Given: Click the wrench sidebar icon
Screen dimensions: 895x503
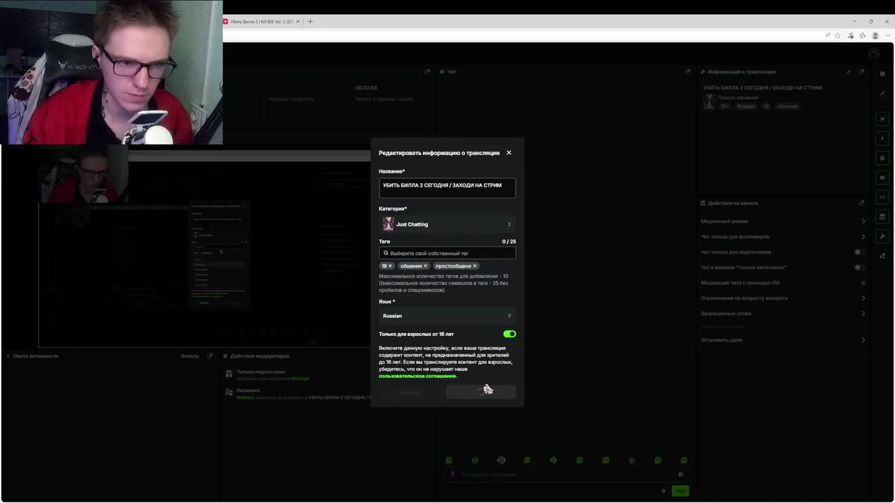Looking at the screenshot, I should [882, 236].
